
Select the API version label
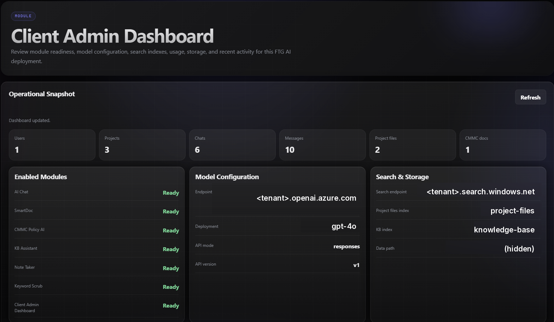point(206,264)
